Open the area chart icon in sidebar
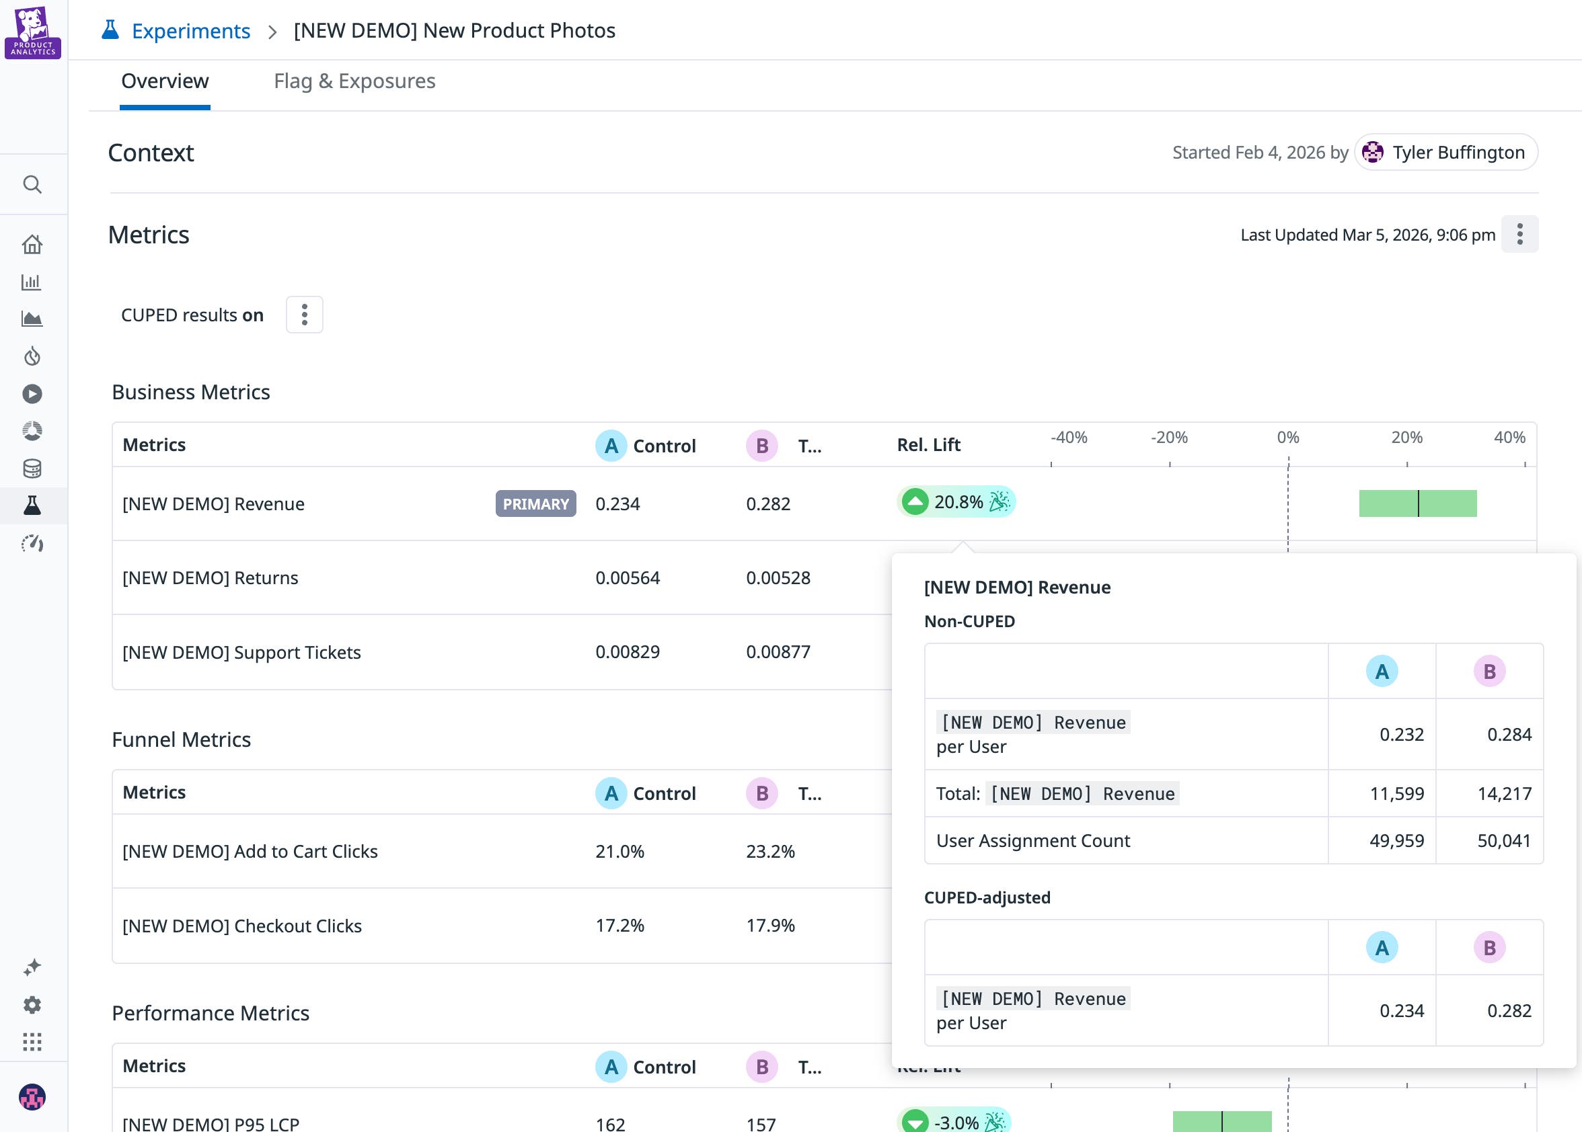Image resolution: width=1582 pixels, height=1132 pixels. [33, 319]
